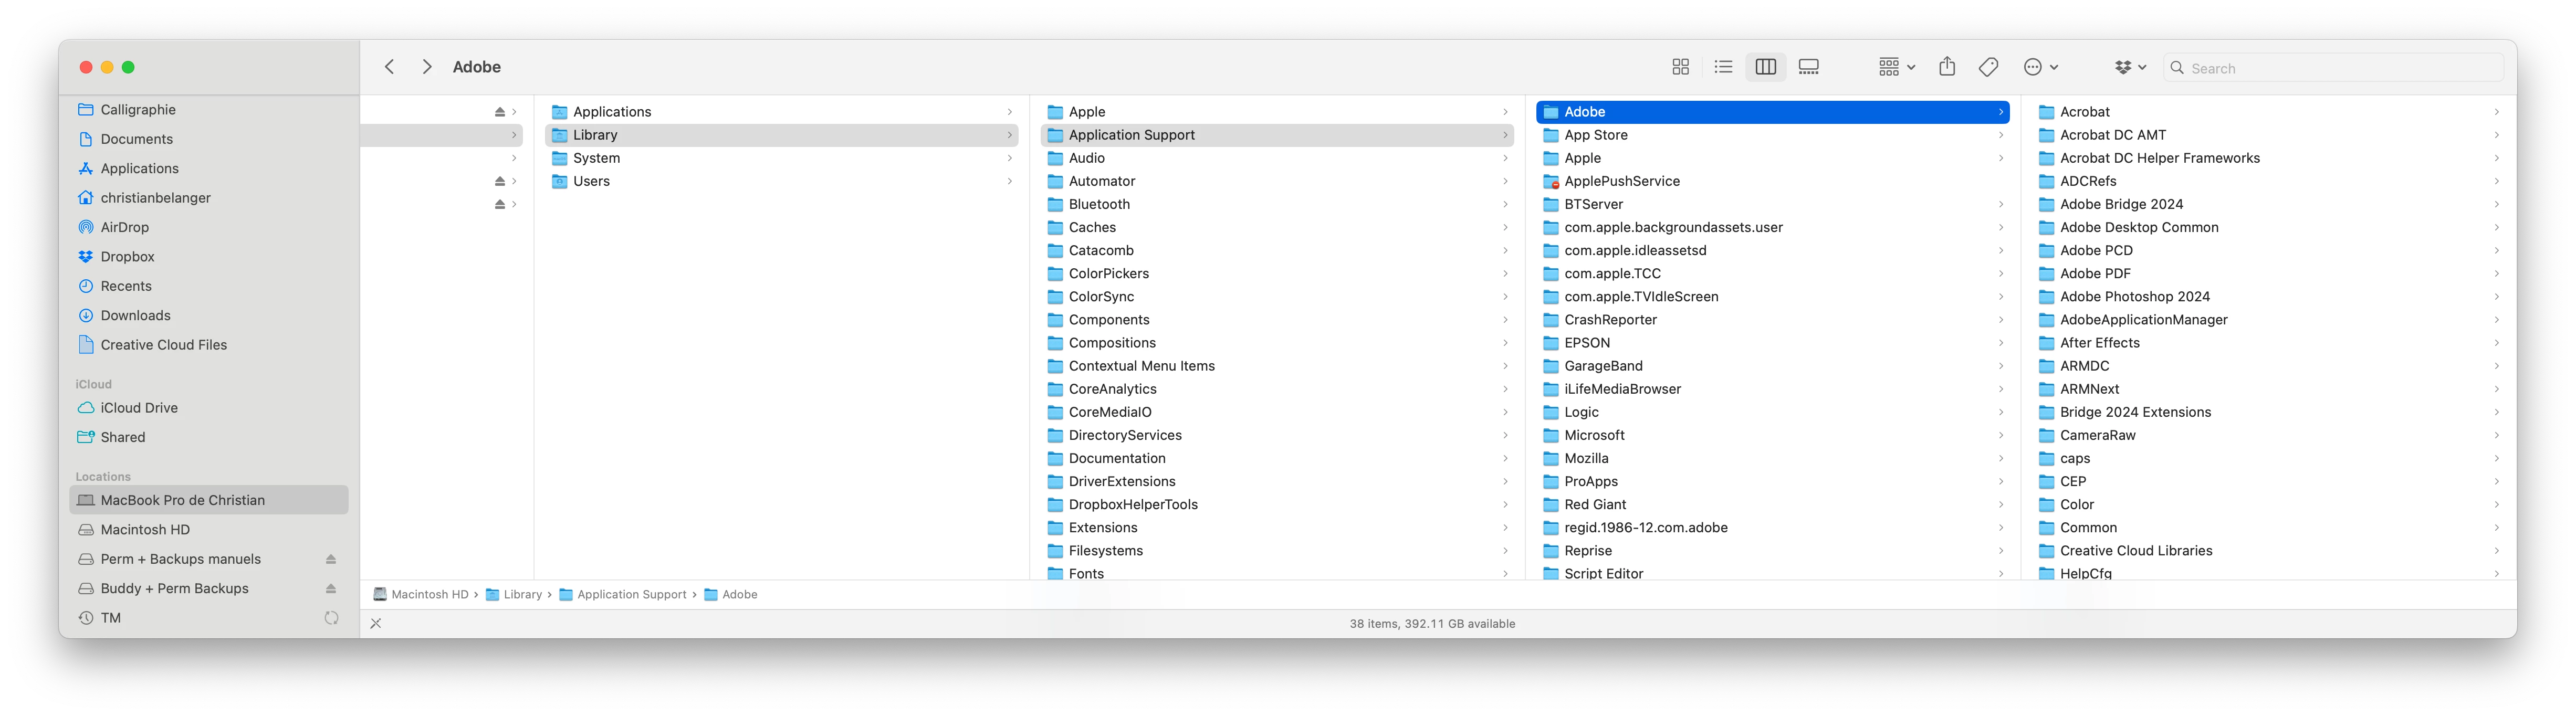Switch to gallery view mode

(x=1809, y=67)
